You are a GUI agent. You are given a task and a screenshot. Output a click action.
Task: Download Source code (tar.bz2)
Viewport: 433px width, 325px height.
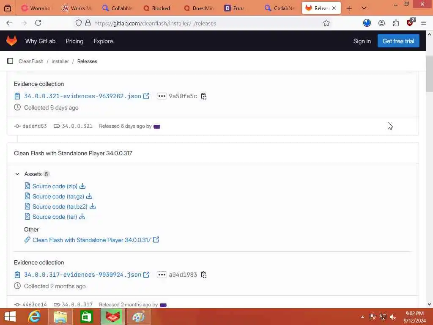[60, 207]
